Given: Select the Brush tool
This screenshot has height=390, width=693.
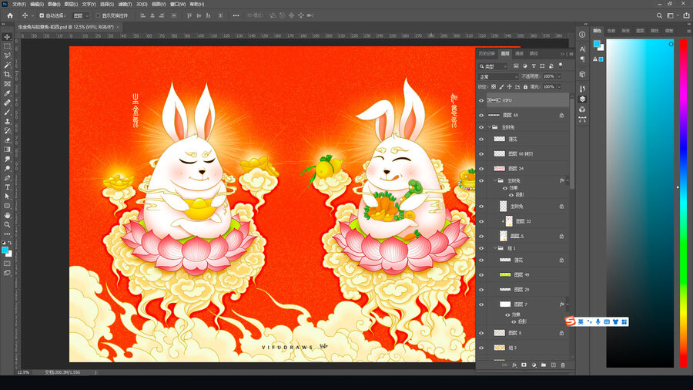Looking at the screenshot, I should click(7, 112).
